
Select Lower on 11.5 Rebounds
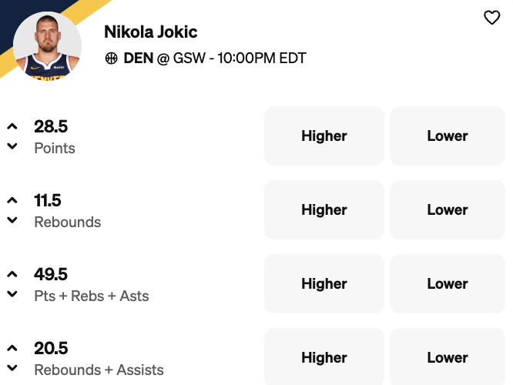point(447,209)
